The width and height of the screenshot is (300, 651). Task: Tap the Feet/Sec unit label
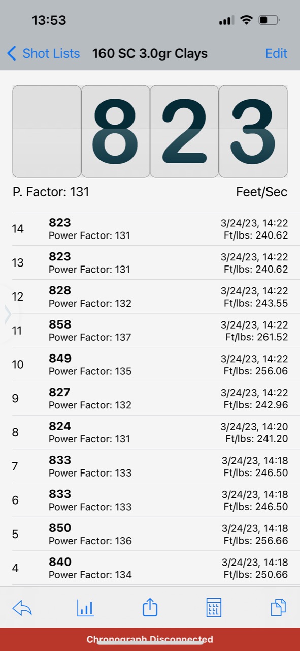pos(261,192)
